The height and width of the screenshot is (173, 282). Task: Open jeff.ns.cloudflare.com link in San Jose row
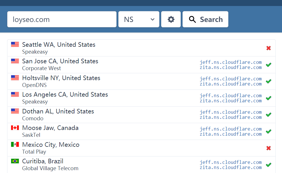[230, 62]
